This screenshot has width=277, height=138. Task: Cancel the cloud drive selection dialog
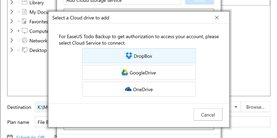[208, 114]
